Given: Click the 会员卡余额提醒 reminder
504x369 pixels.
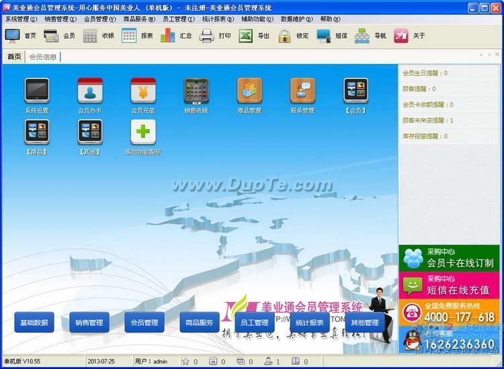Looking at the screenshot, I should click(428, 105).
